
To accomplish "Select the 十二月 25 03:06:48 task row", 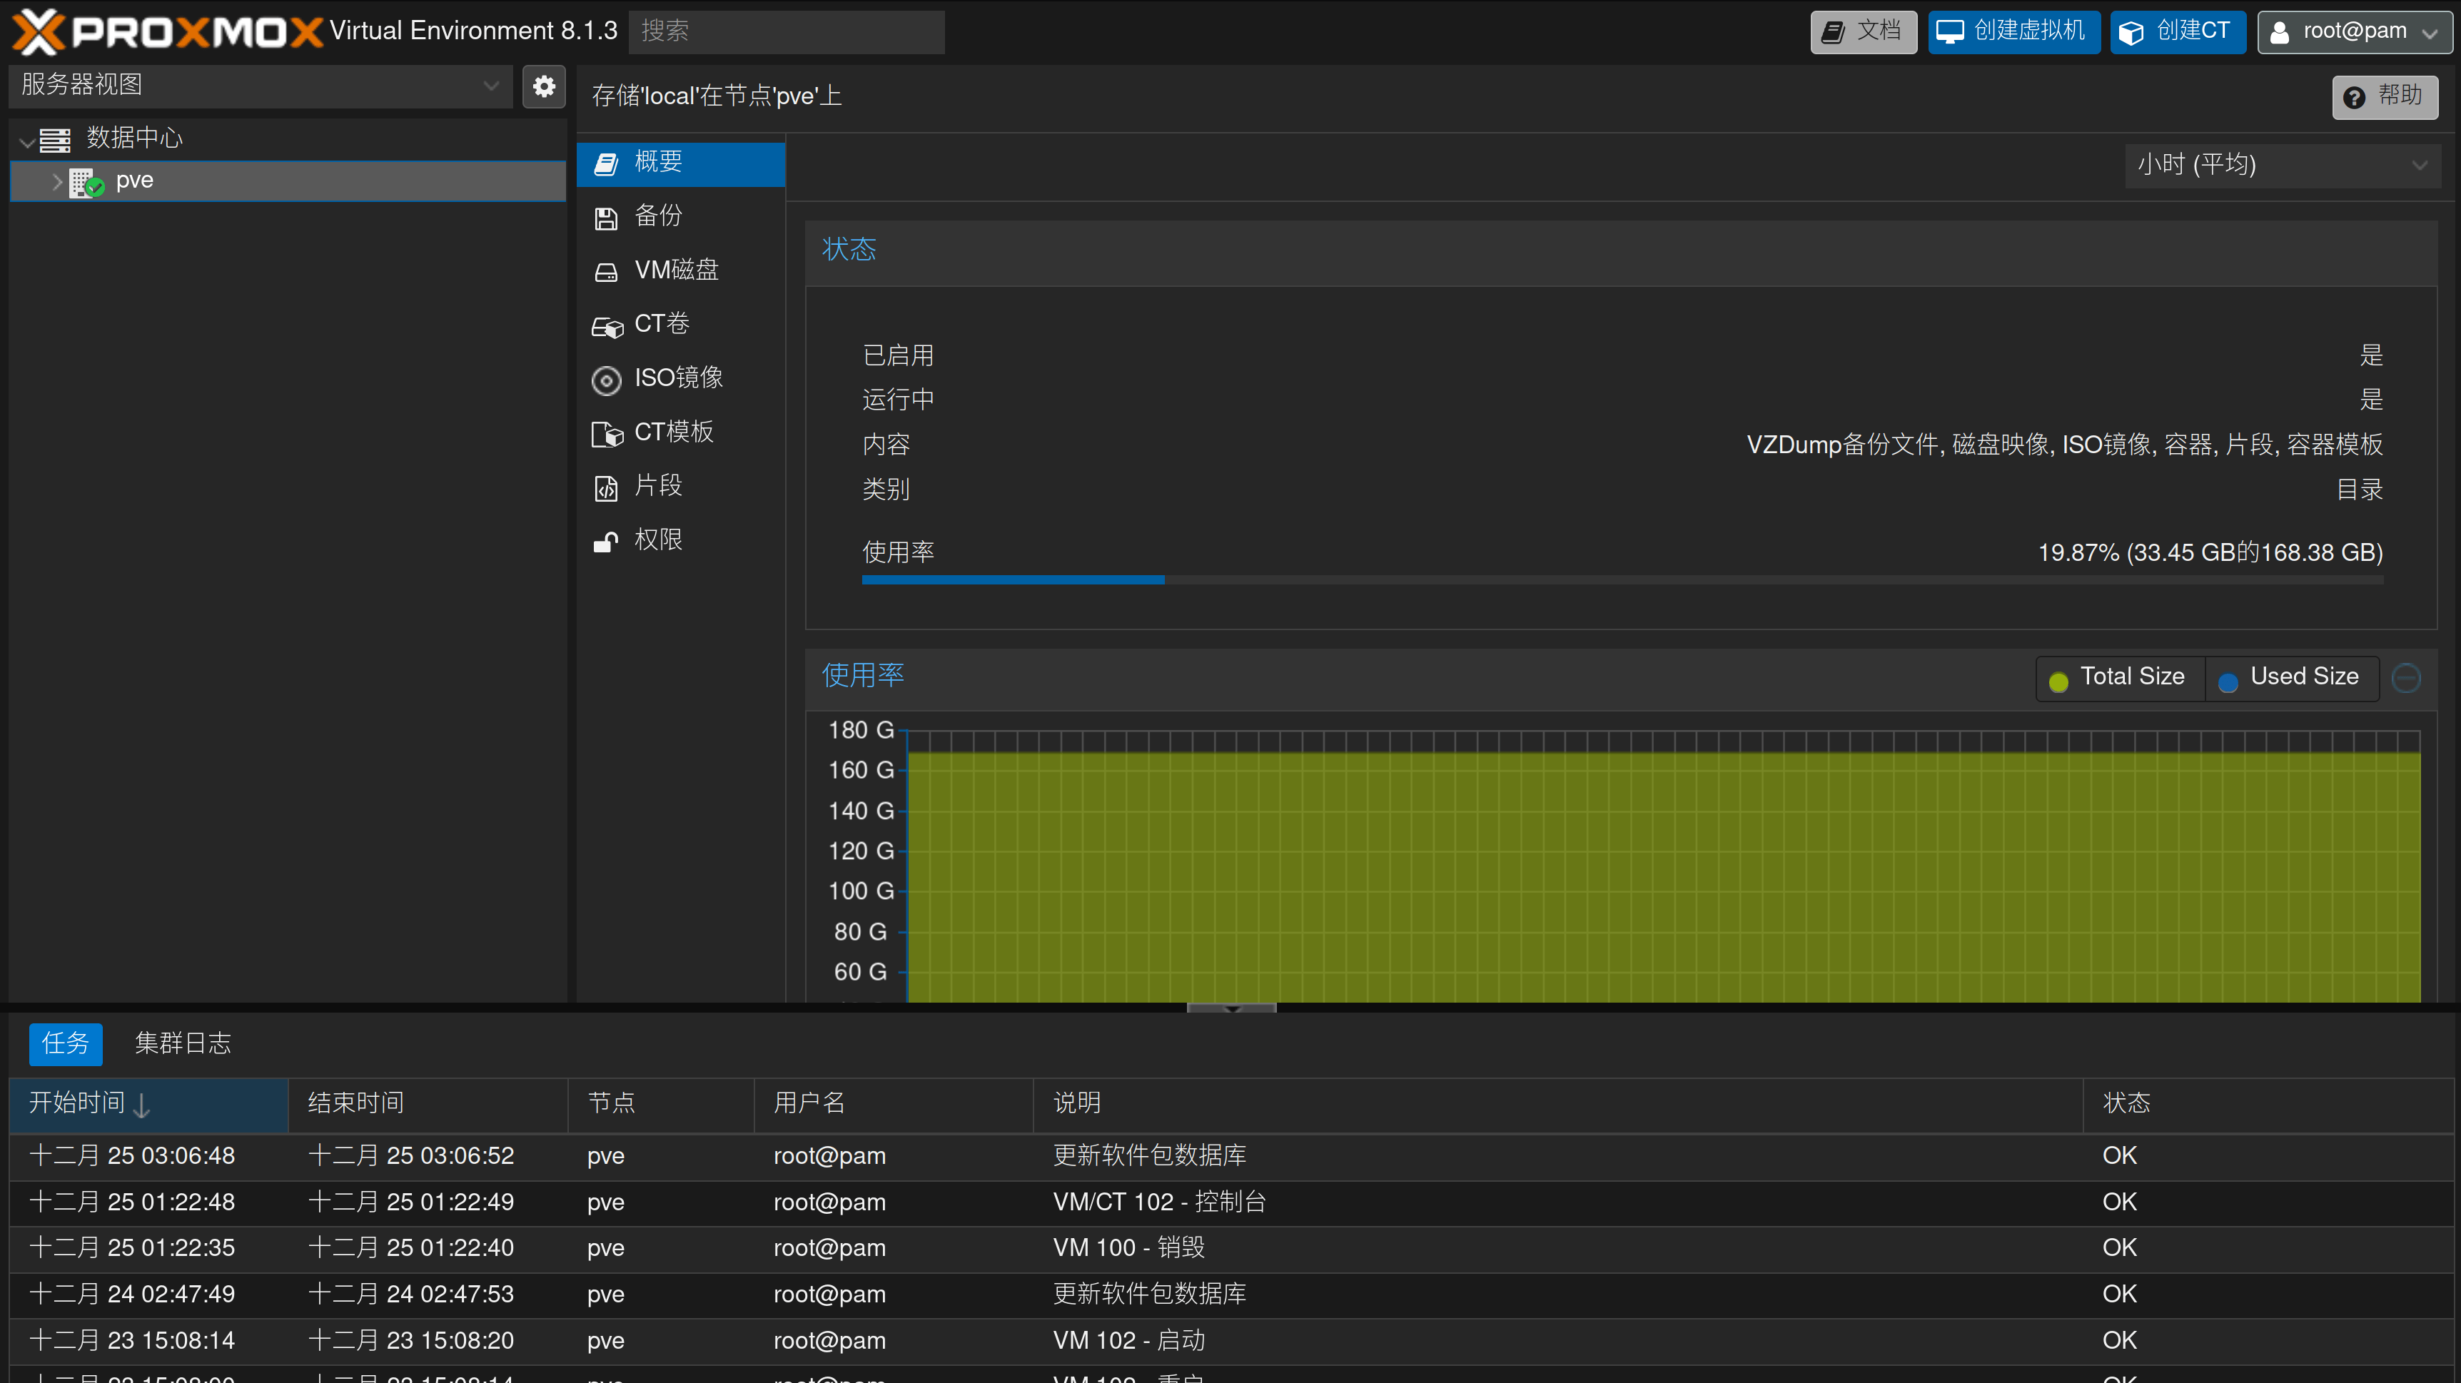I will 1230,1157.
